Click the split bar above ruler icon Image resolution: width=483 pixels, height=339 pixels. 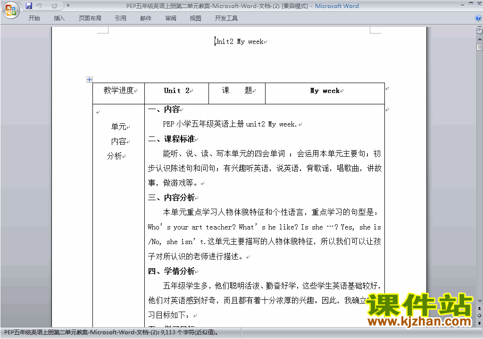480,27
